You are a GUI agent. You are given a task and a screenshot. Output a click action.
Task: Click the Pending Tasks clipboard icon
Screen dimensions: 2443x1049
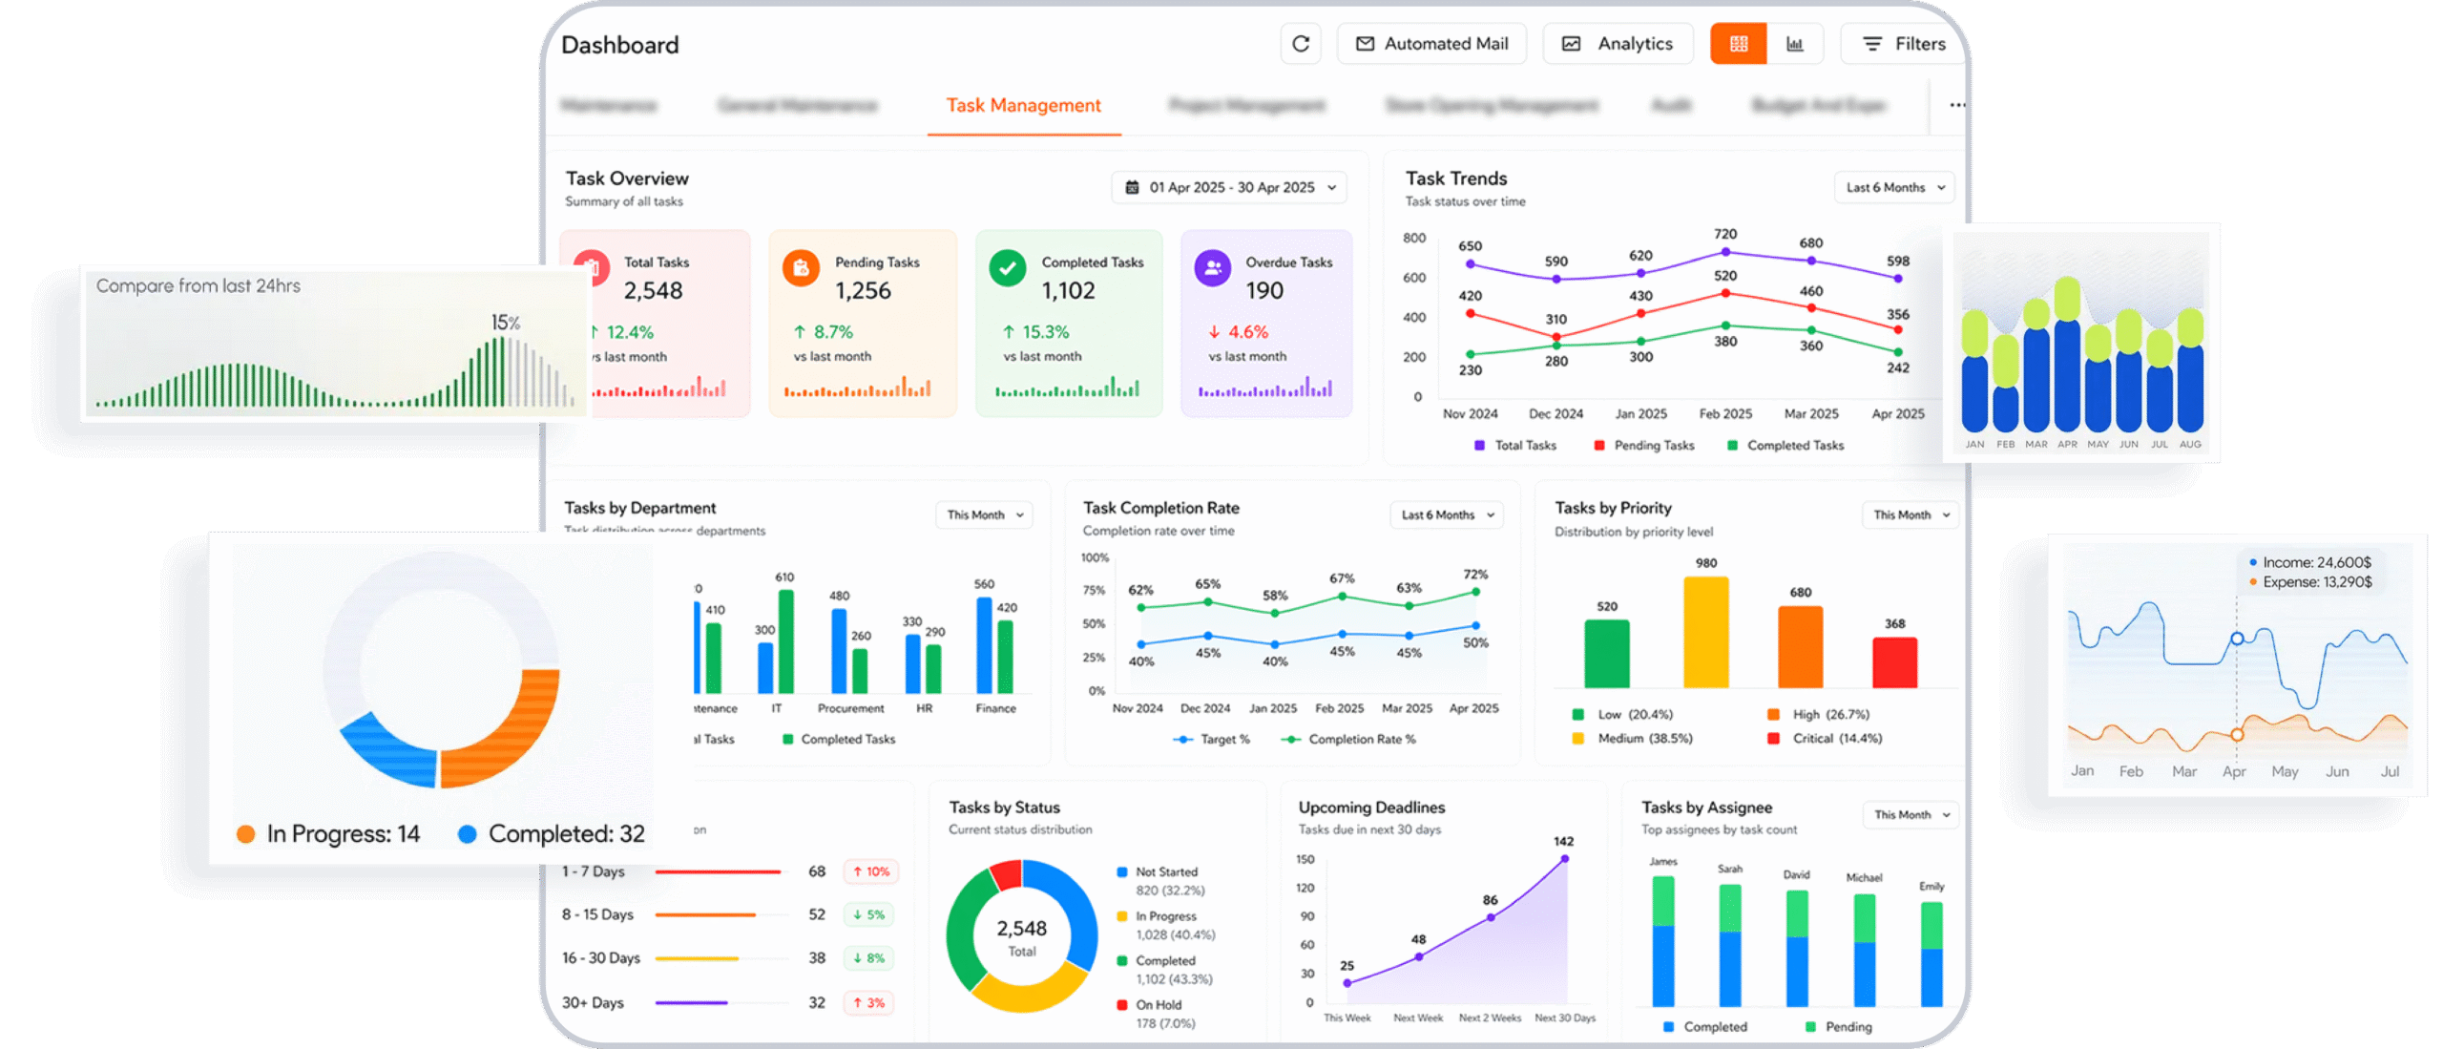[801, 267]
